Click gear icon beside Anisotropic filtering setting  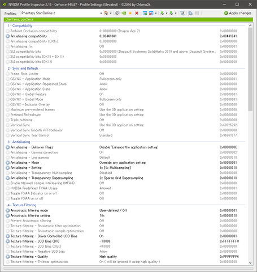7,215
